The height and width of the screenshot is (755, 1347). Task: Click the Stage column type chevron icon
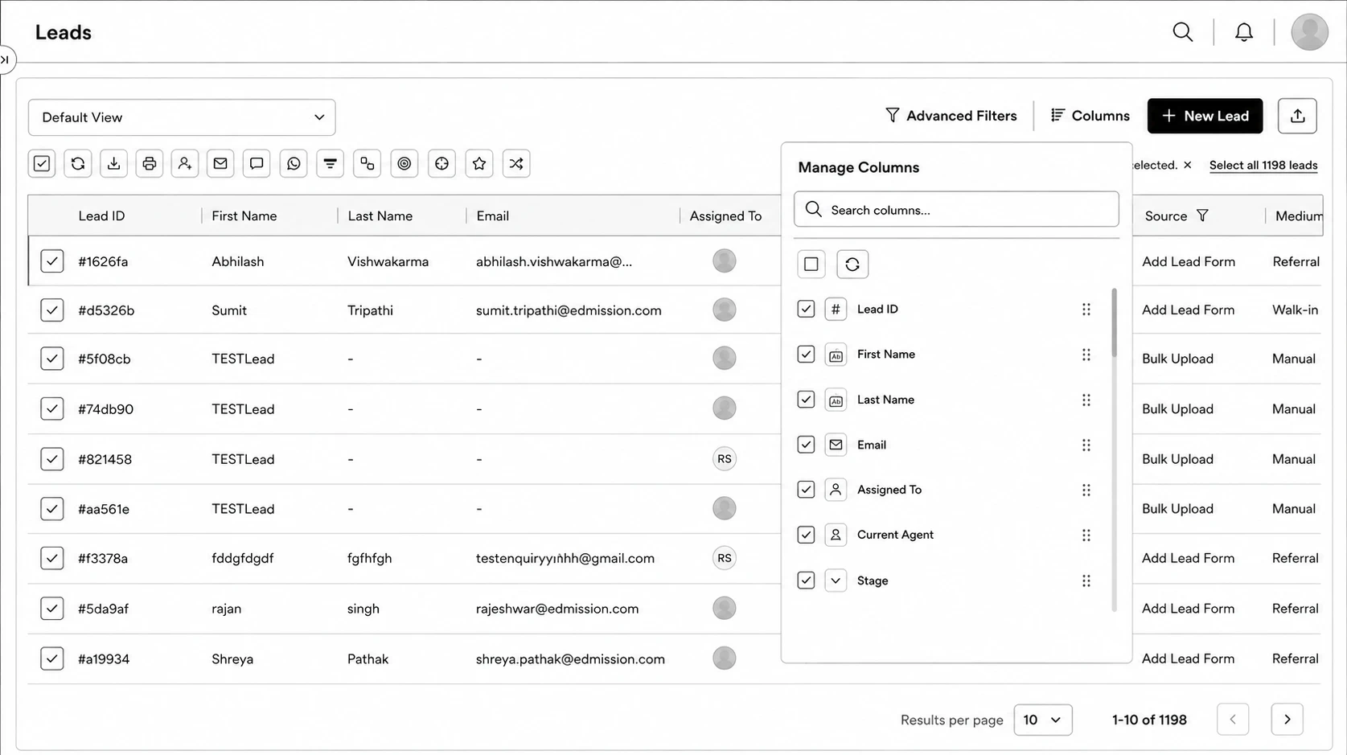pos(836,580)
